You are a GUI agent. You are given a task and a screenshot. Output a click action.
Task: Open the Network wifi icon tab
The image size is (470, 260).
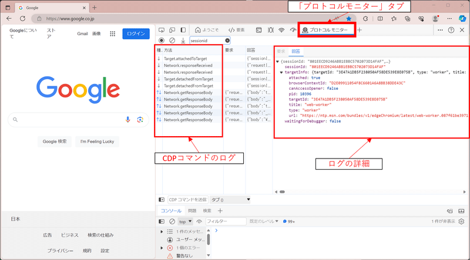[x=281, y=30]
